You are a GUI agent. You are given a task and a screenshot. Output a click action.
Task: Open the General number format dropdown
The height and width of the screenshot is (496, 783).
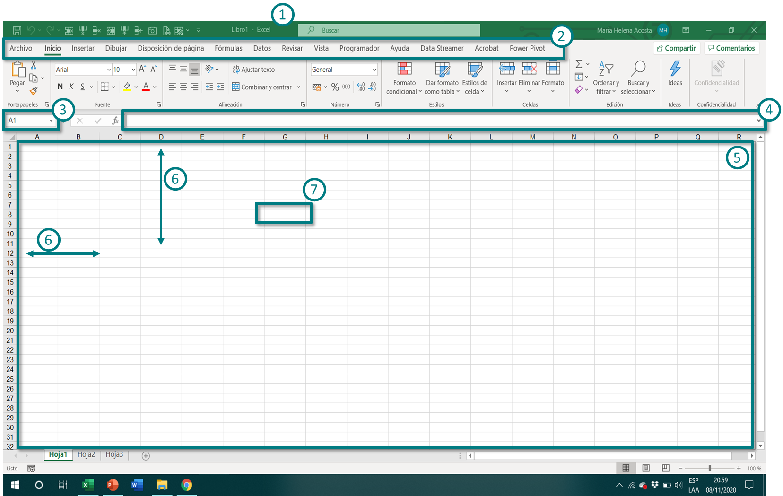point(374,70)
